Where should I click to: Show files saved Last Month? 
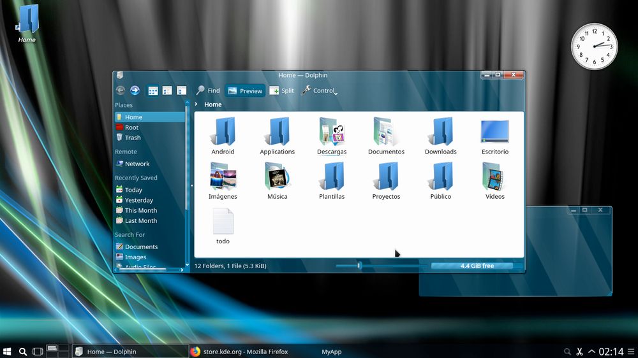coord(149,220)
